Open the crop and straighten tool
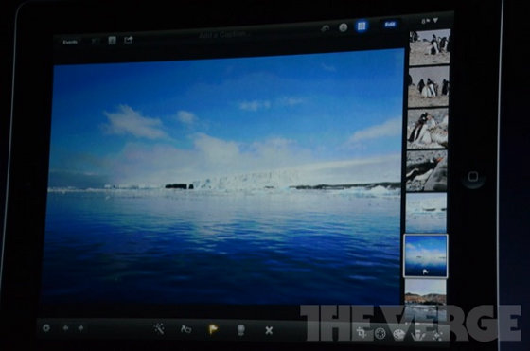The width and height of the screenshot is (530, 351). tap(362, 333)
